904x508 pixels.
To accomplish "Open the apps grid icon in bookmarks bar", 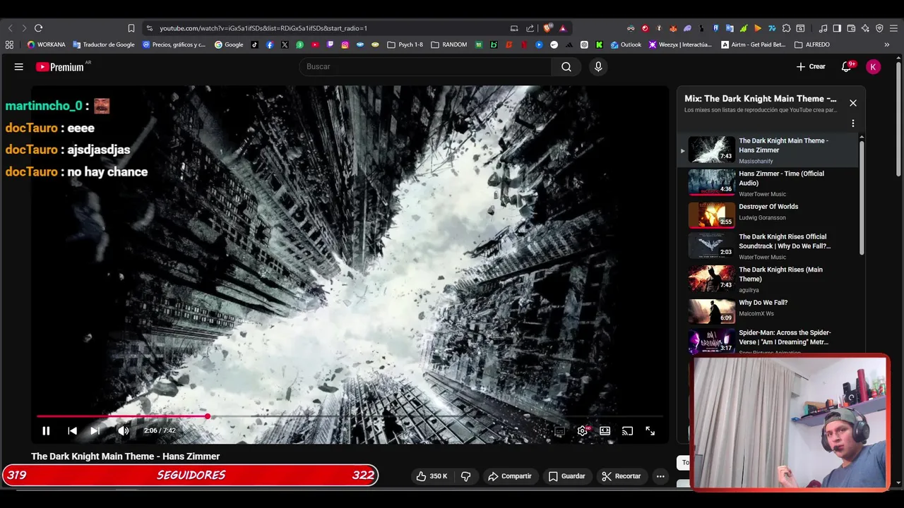I will [x=9, y=44].
